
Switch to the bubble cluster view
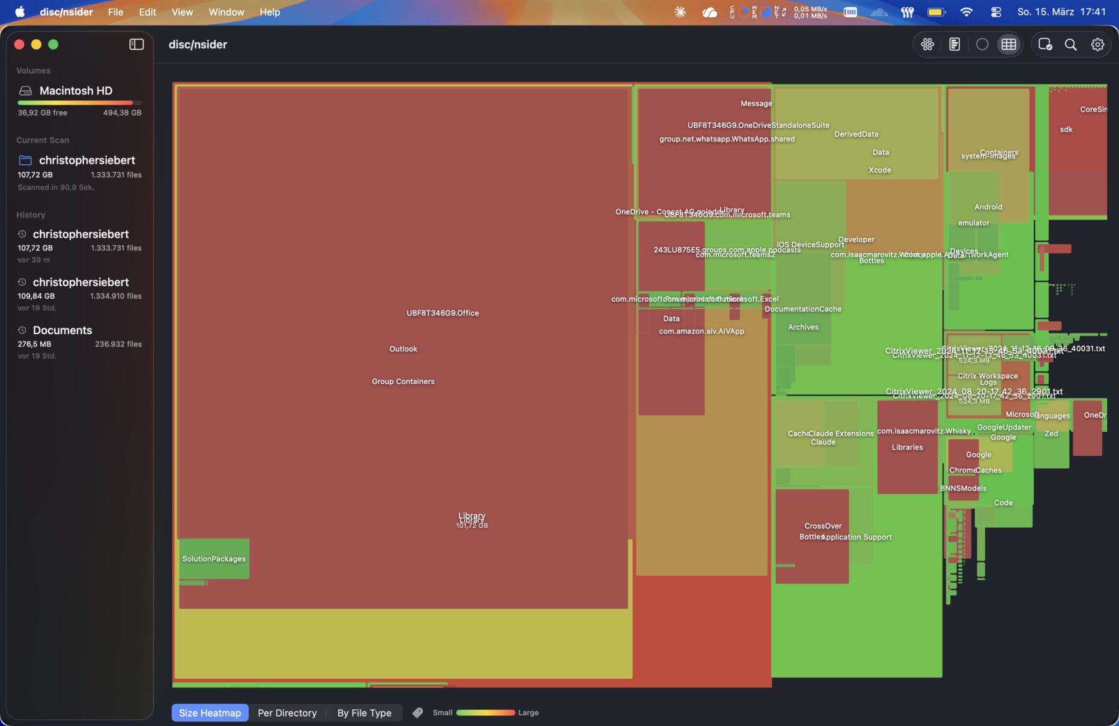[928, 44]
